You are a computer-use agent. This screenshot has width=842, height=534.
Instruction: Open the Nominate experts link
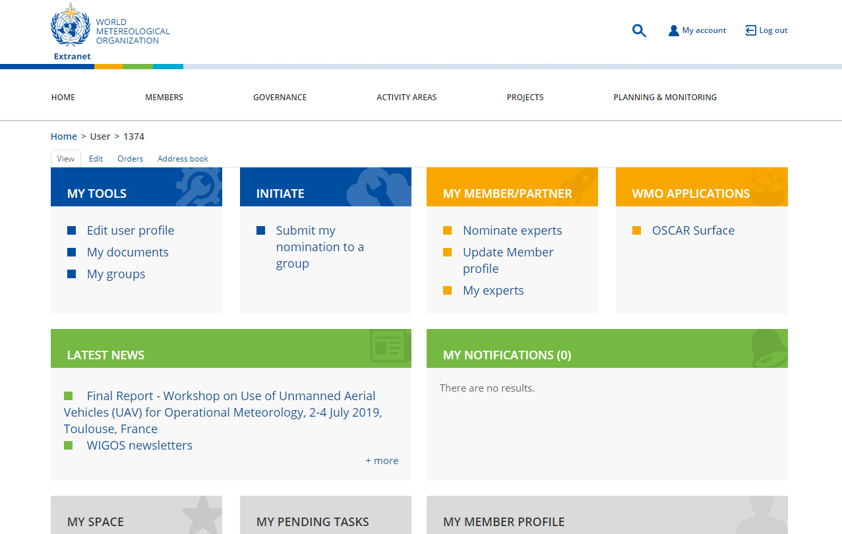pyautogui.click(x=512, y=230)
